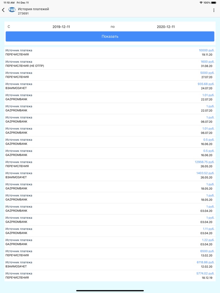Open the 10000 руб. payment from 19.11.20
The width and height of the screenshot is (220, 293).
110,53
